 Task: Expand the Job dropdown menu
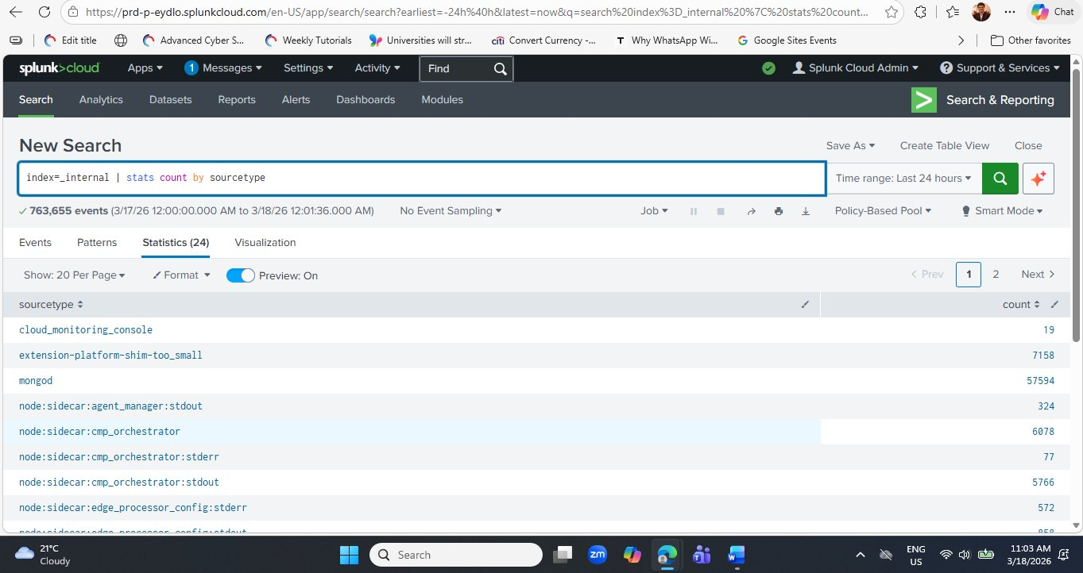pyautogui.click(x=653, y=210)
